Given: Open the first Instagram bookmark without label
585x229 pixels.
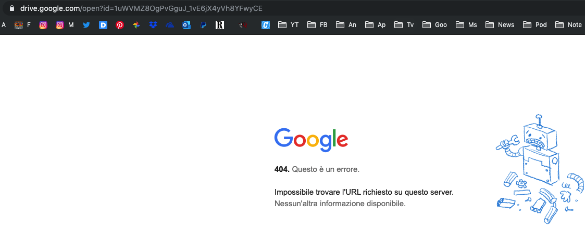Looking at the screenshot, I should pos(43,25).
